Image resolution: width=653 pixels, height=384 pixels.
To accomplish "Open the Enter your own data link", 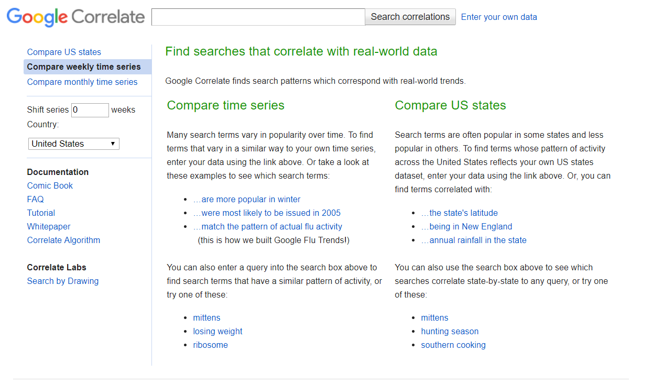I will coord(498,17).
